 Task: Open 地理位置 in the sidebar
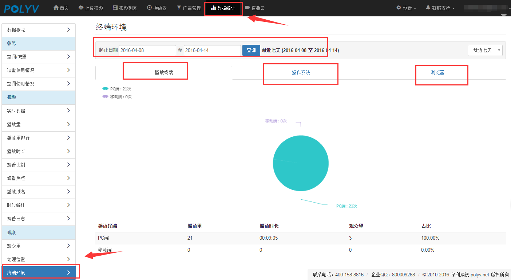39,259
